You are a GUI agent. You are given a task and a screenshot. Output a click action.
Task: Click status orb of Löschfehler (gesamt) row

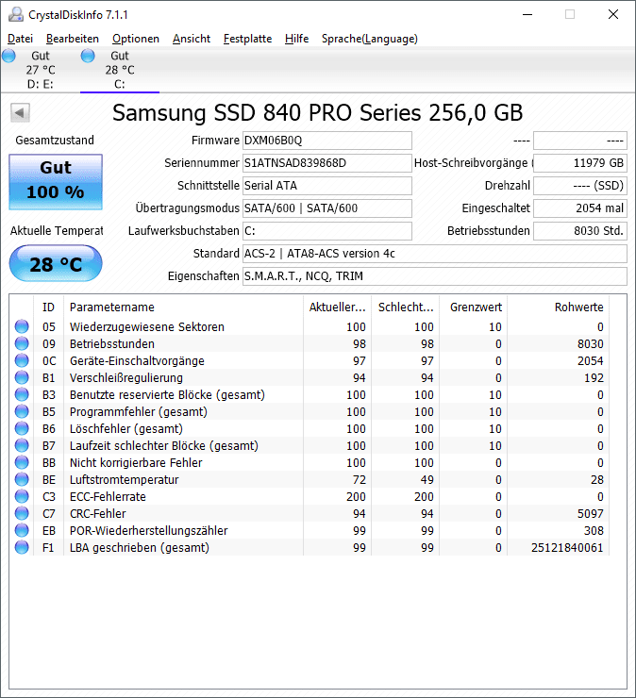(22, 428)
